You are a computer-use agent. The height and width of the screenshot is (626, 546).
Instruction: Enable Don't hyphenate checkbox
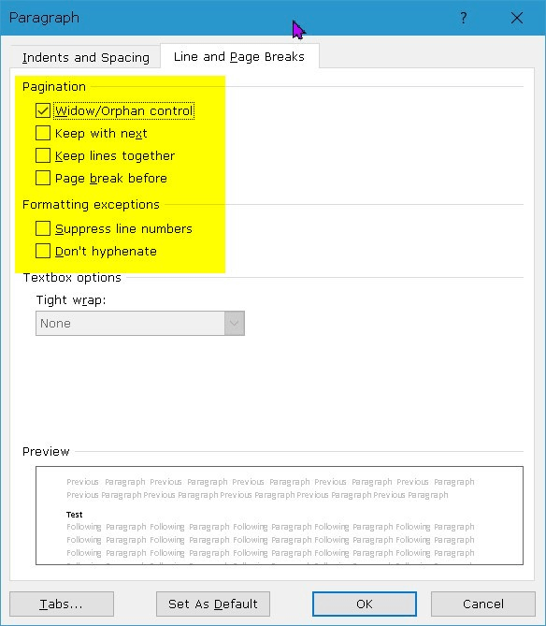point(43,251)
